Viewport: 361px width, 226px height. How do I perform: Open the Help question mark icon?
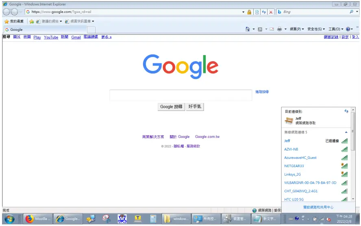348,29
